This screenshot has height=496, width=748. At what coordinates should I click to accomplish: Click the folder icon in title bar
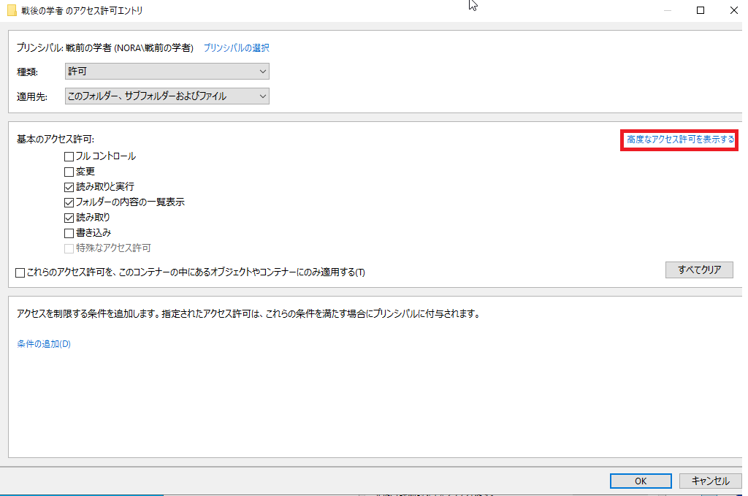(x=12, y=10)
